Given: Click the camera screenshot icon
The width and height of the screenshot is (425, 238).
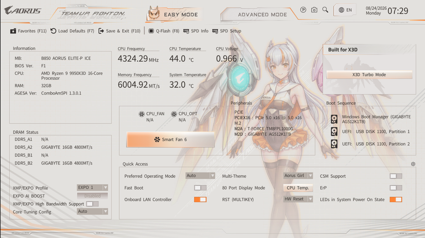Looking at the screenshot, I should click(x=314, y=10).
